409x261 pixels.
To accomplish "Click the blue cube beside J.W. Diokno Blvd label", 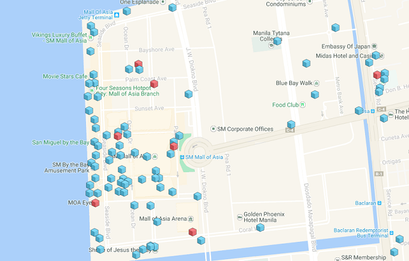I will point(189,94).
